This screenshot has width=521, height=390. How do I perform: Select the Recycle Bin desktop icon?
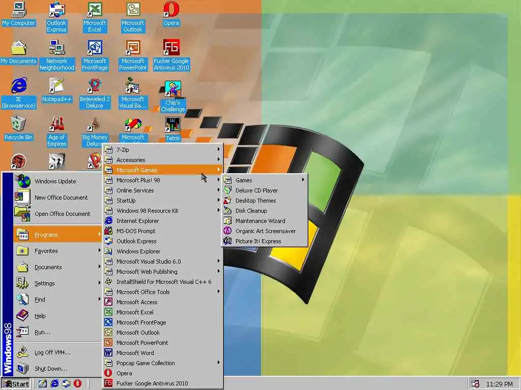(x=18, y=128)
